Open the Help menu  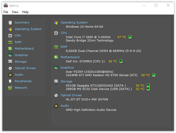pyautogui.click(x=25, y=12)
